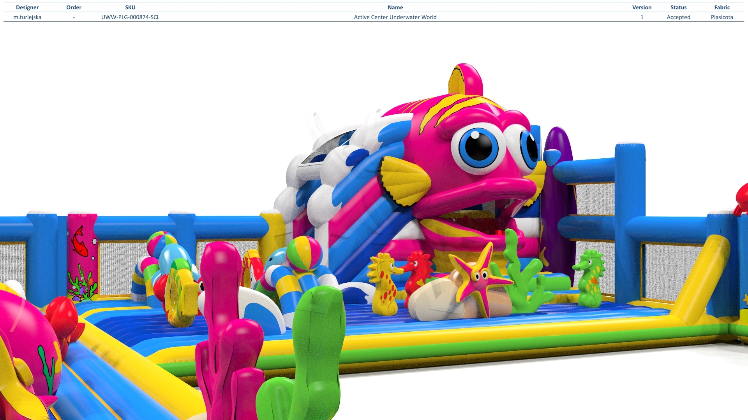Image resolution: width=748 pixels, height=420 pixels.
Task: Click the Name column header
Action: 395,7
